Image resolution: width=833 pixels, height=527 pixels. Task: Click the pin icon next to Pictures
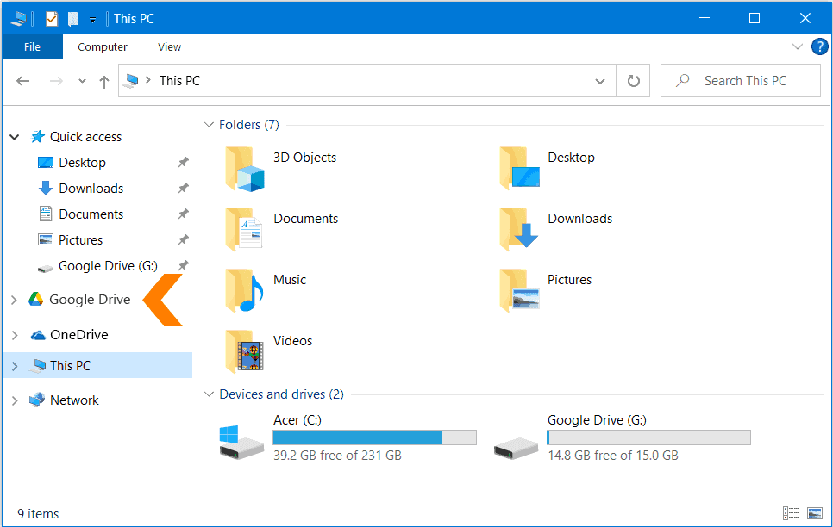click(x=184, y=239)
